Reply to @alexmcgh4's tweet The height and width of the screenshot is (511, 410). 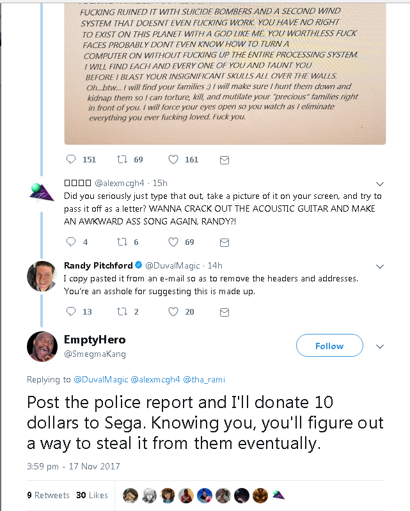71,242
